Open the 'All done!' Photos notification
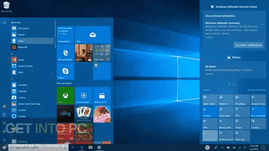This screenshot has width=269, height=151. tap(234, 70)
